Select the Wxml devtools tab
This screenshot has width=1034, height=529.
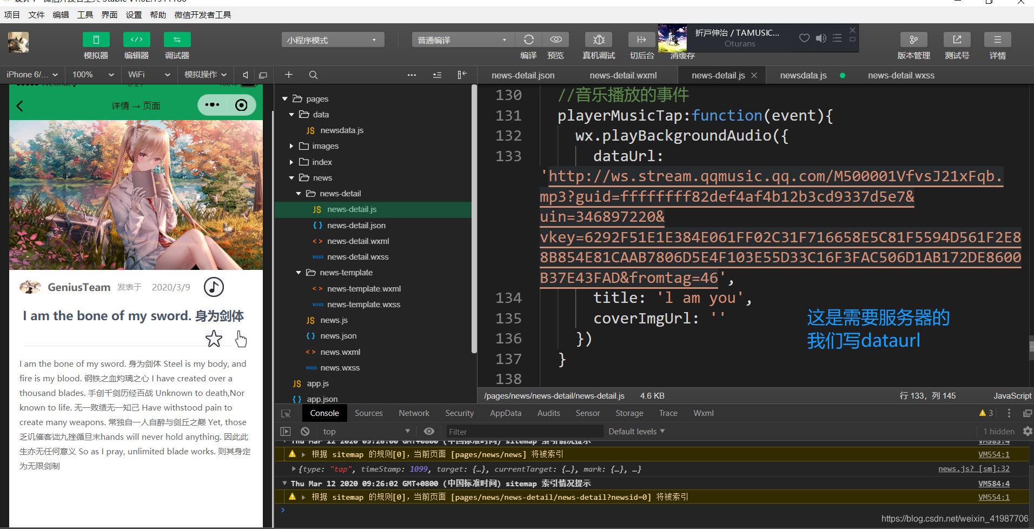click(x=704, y=413)
